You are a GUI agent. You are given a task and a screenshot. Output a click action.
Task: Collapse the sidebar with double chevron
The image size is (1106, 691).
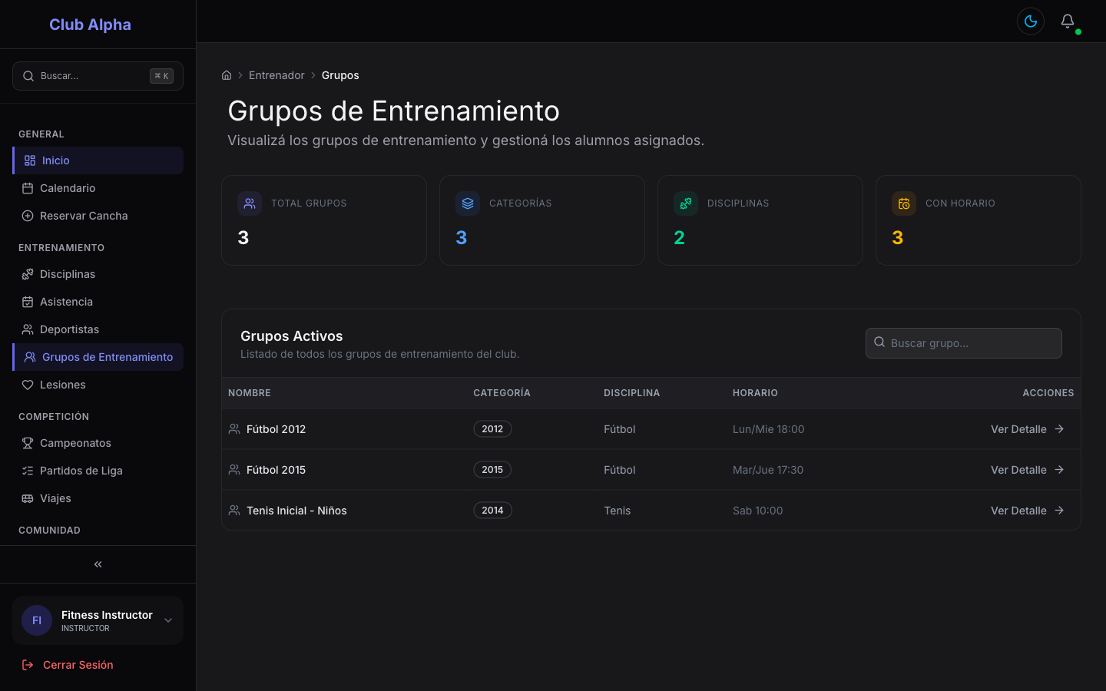tap(98, 564)
